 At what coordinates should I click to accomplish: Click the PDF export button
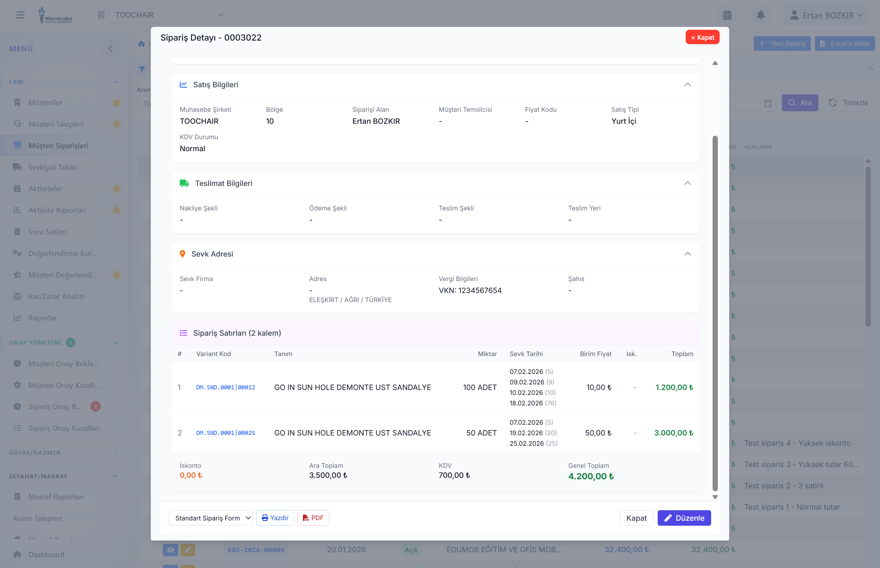click(x=313, y=518)
